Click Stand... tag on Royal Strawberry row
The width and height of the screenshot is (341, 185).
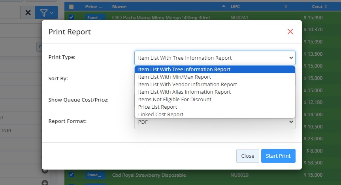tap(95, 175)
